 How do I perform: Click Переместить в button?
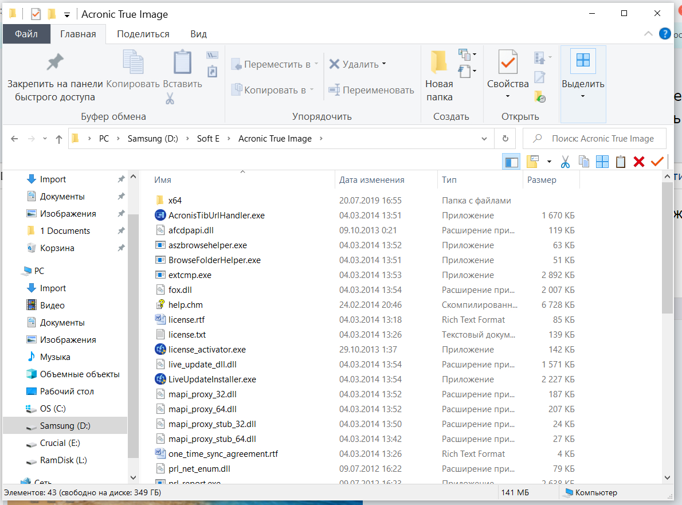(x=275, y=64)
